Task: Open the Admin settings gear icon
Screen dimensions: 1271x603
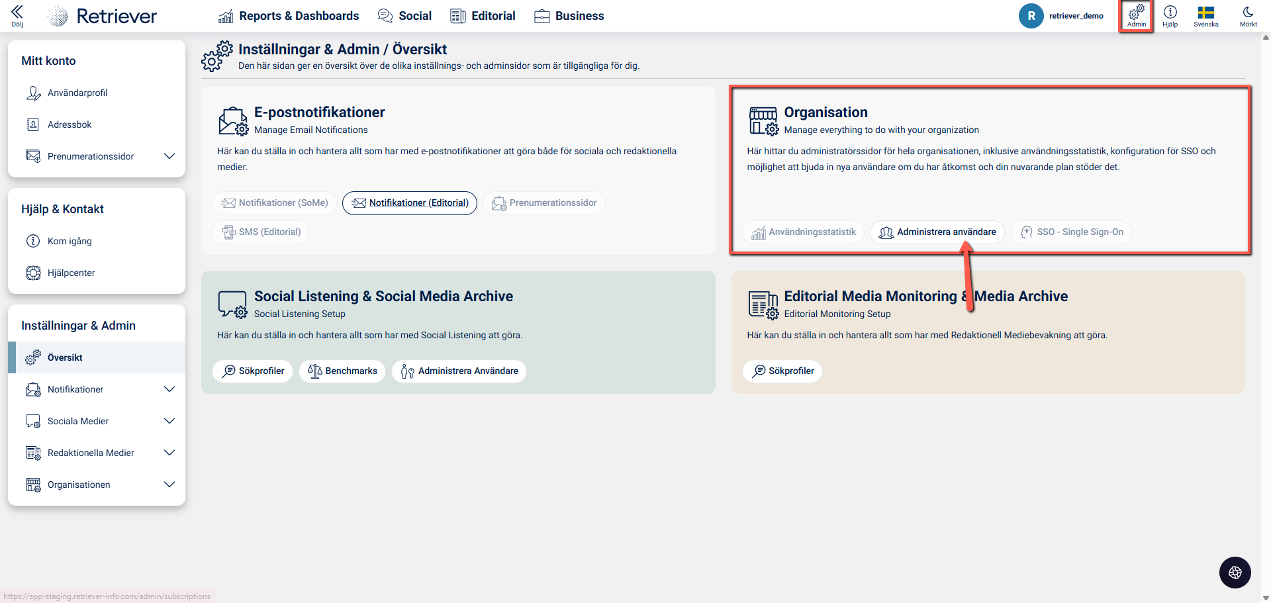Action: (x=1136, y=15)
